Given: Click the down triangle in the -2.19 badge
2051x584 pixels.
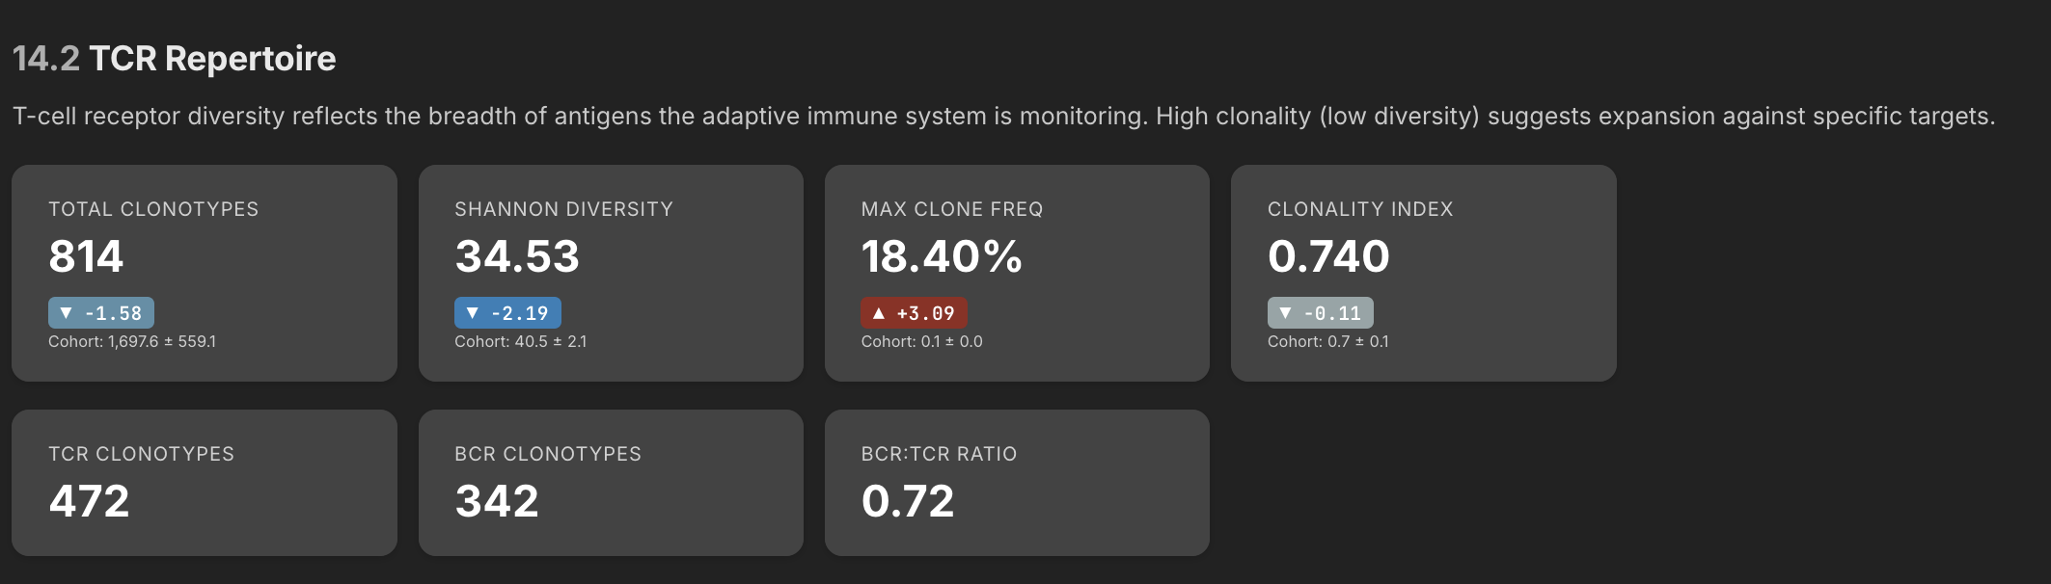Looking at the screenshot, I should [472, 313].
